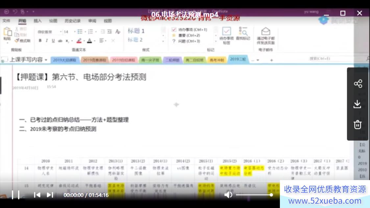370x208 pixels.
Task: Skip to next video track
Action: click(x=50, y=195)
